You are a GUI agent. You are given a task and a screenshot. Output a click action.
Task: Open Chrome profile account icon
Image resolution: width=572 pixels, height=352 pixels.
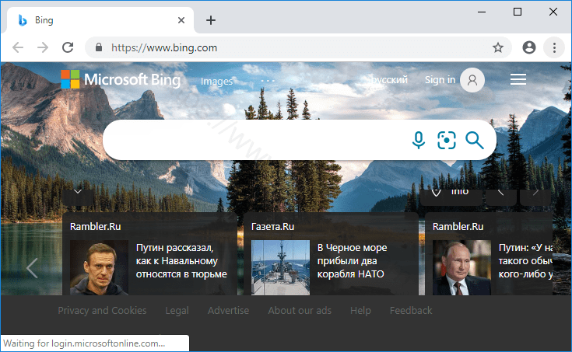[529, 47]
